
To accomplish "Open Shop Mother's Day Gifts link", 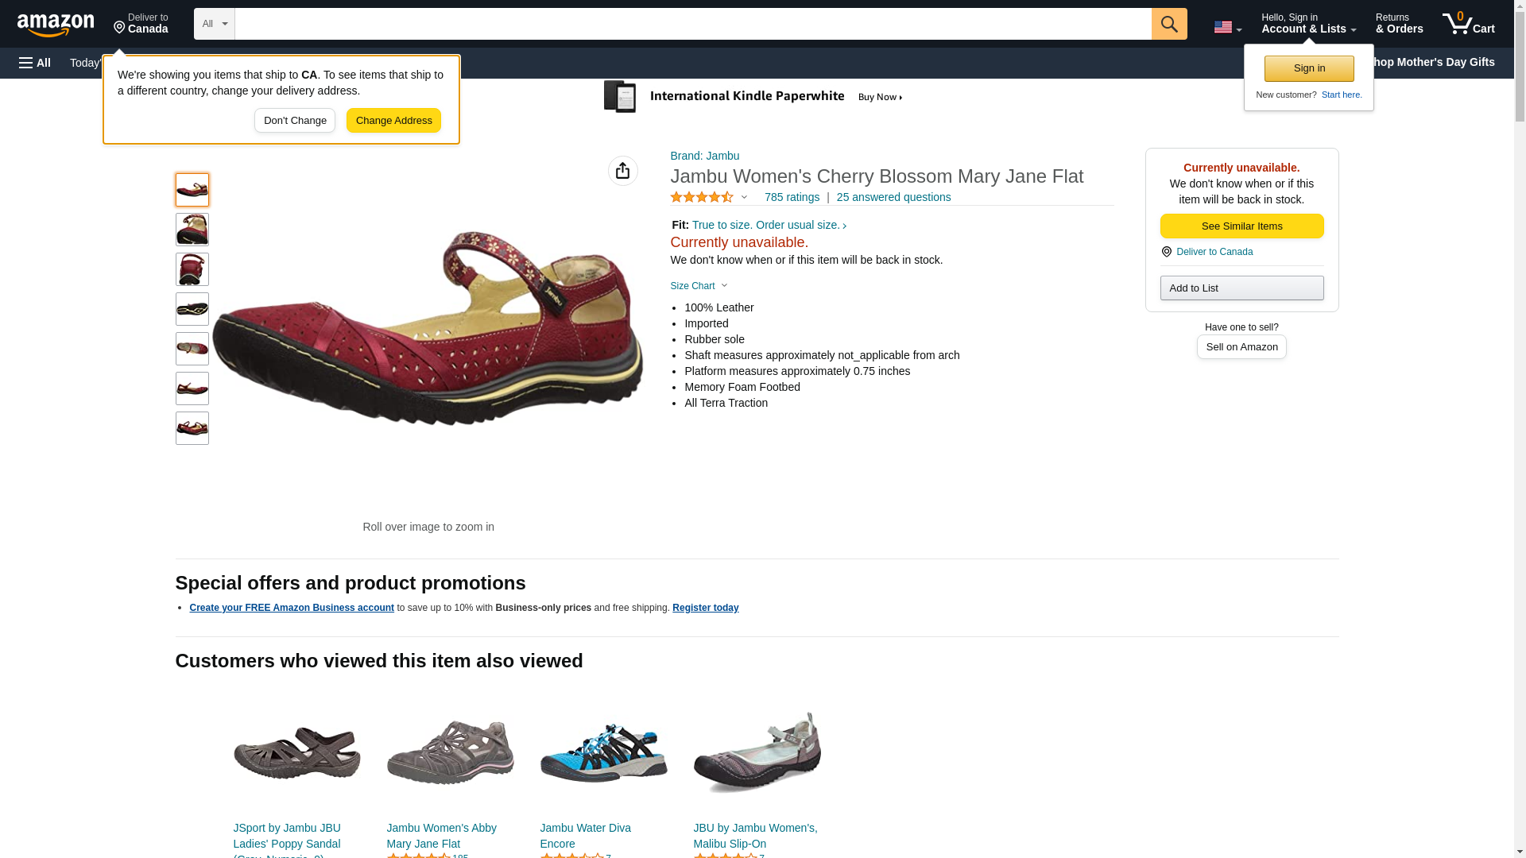I will click(1436, 62).
